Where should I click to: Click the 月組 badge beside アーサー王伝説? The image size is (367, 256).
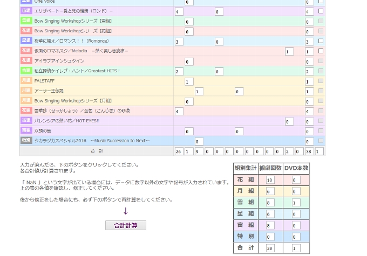tap(26, 90)
